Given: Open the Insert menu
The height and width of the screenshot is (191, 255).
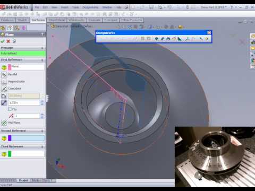Looking at the screenshot, I should point(64,7).
